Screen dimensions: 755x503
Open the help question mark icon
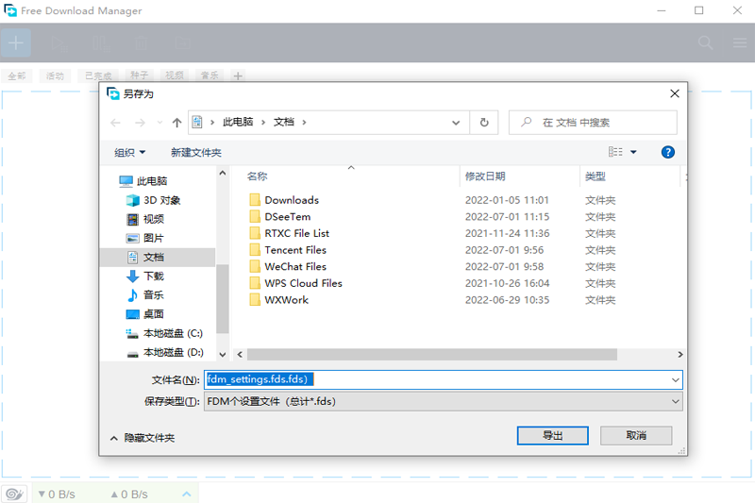[668, 152]
